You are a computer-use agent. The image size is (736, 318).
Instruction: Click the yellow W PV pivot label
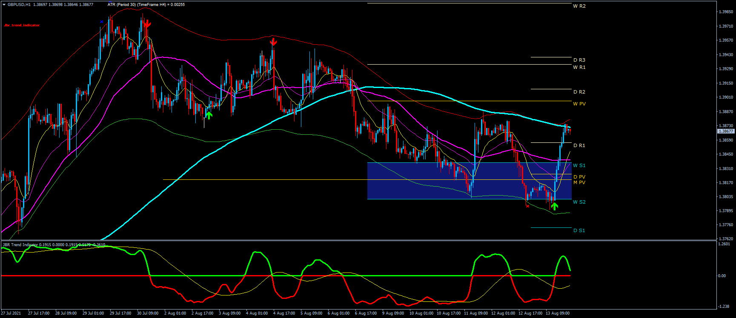click(579, 104)
